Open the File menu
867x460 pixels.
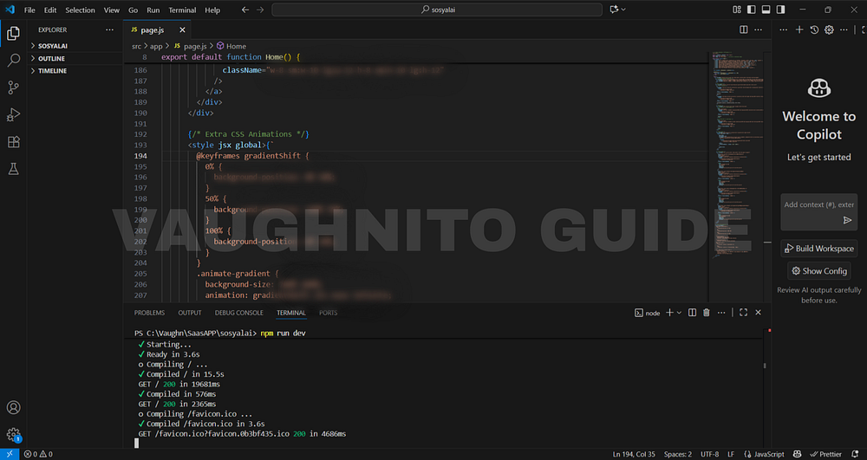(29, 10)
